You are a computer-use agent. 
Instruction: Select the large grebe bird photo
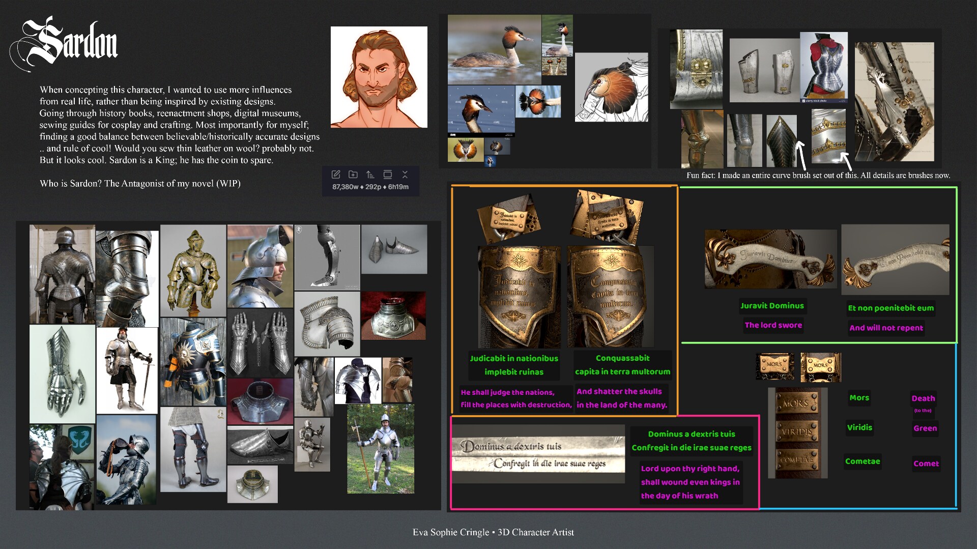494,49
